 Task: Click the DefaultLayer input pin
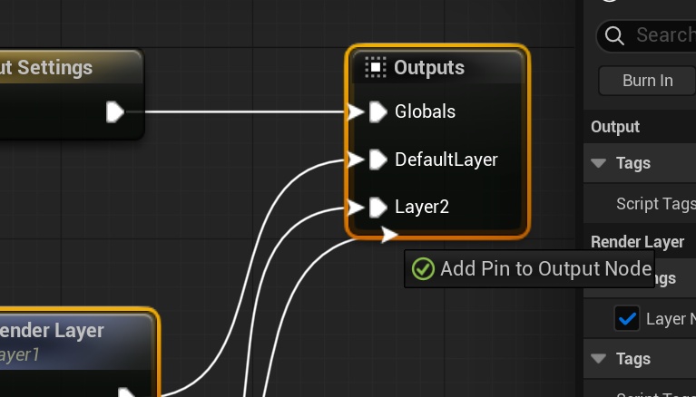(x=377, y=160)
